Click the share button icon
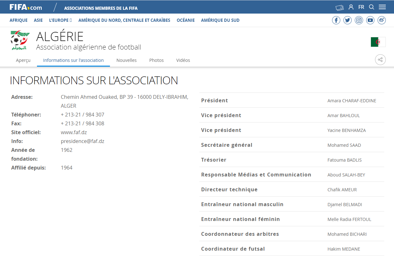 pos(380,60)
